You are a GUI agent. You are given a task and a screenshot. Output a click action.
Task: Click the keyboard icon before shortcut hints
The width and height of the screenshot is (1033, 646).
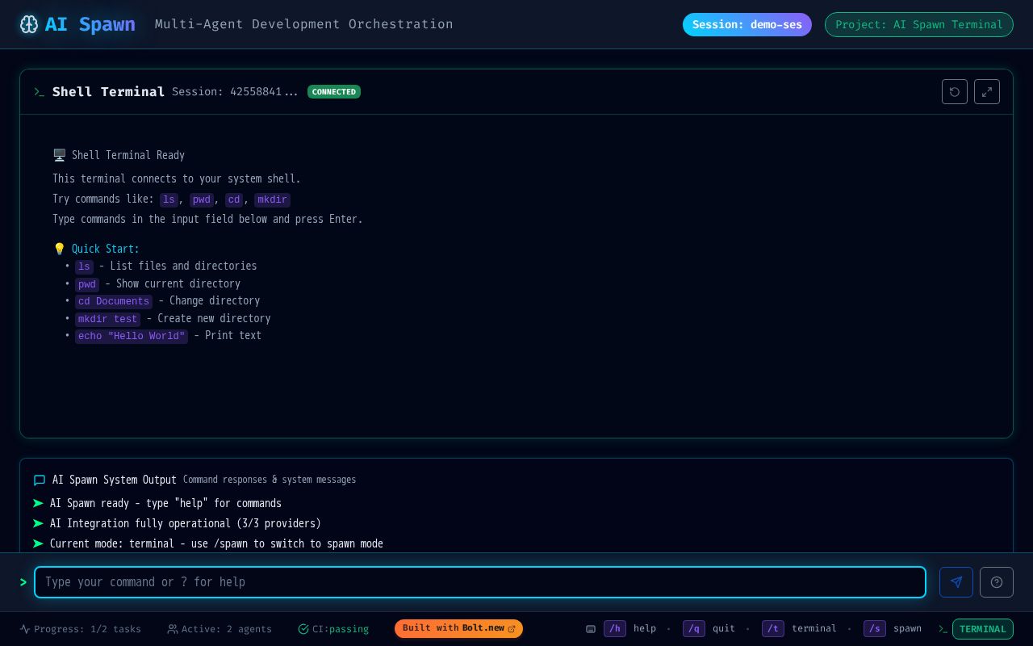[x=591, y=629]
